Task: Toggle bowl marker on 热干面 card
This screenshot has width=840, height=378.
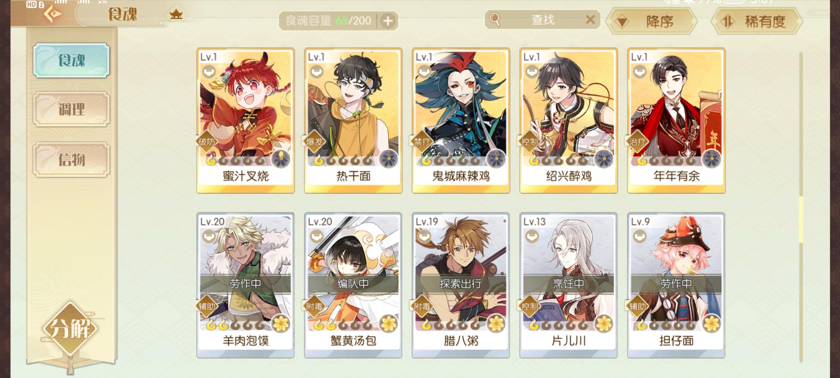Action: (x=316, y=72)
